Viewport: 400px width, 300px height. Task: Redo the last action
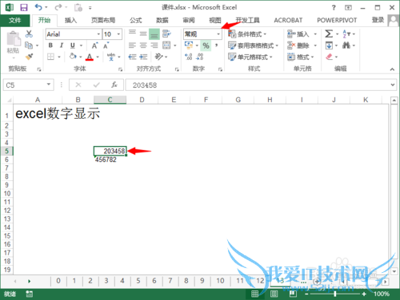[x=58, y=7]
